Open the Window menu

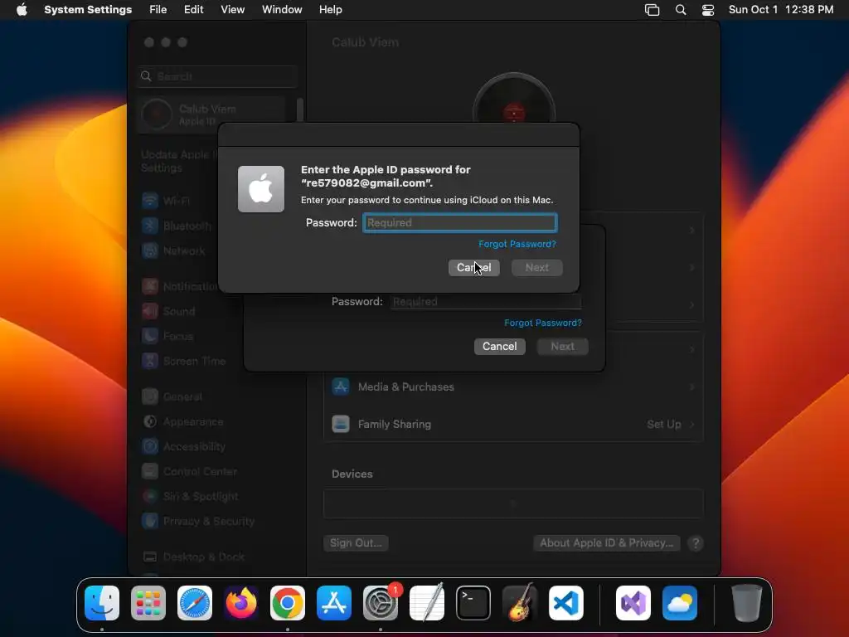click(282, 10)
